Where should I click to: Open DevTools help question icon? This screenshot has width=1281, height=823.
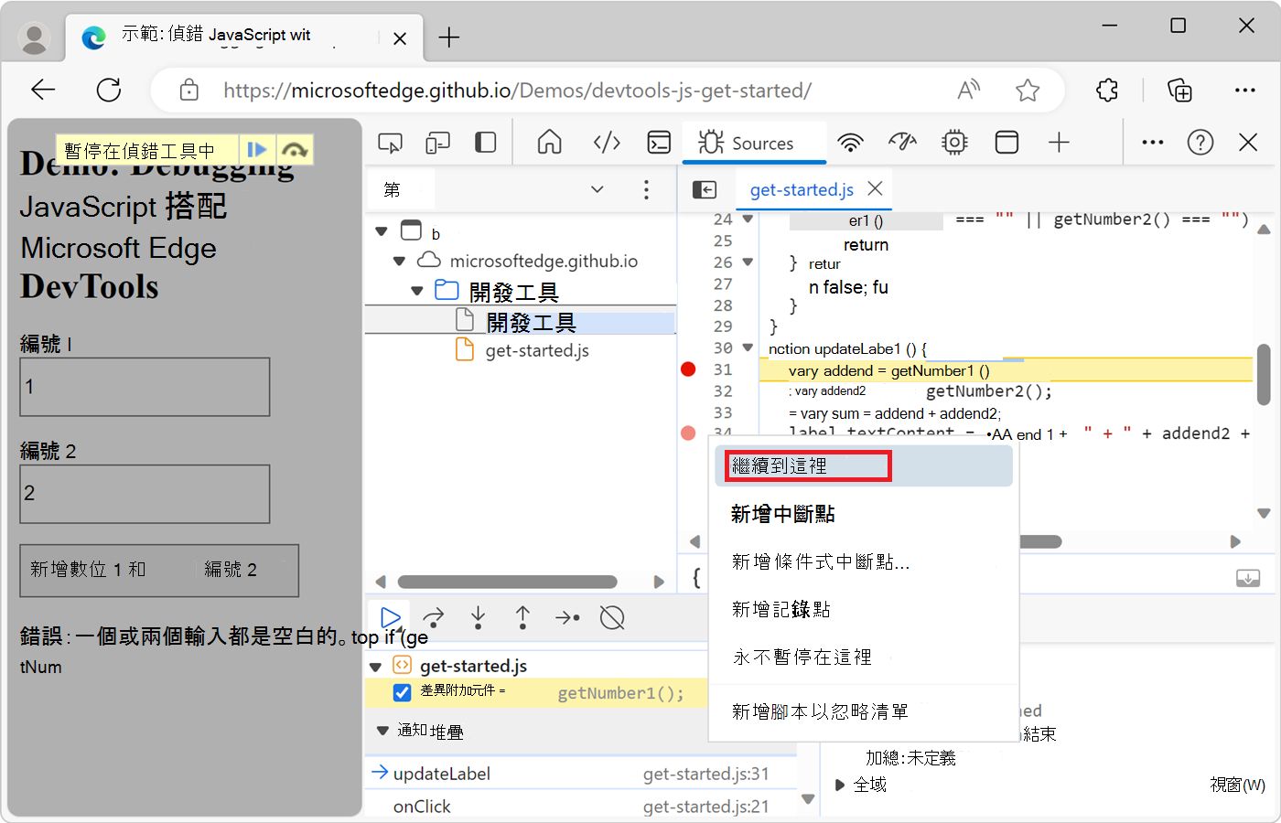1200,143
